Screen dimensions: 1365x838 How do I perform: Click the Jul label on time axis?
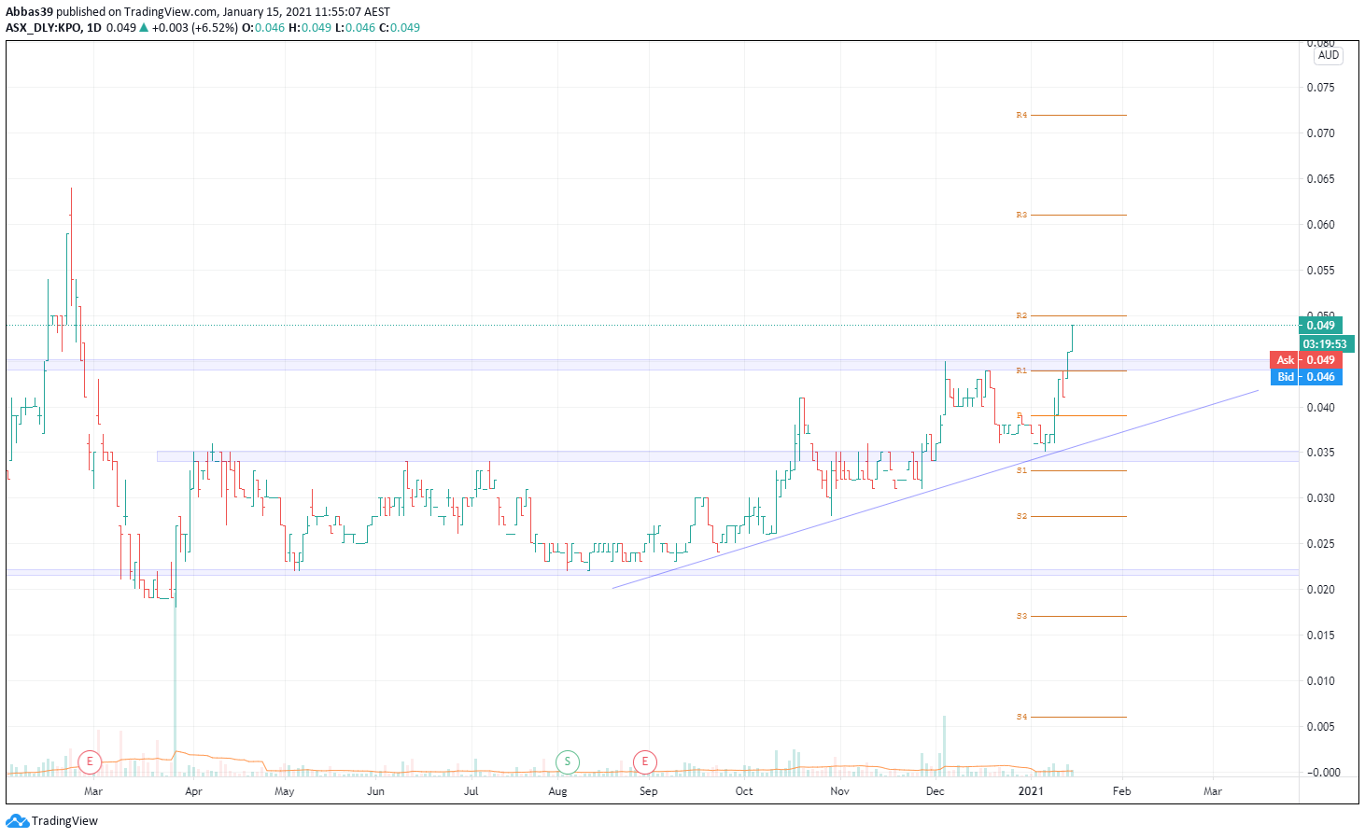tap(471, 791)
